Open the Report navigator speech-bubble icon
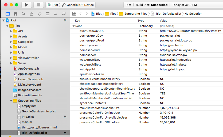The width and height of the screenshot is (223, 137). pos(64,14)
